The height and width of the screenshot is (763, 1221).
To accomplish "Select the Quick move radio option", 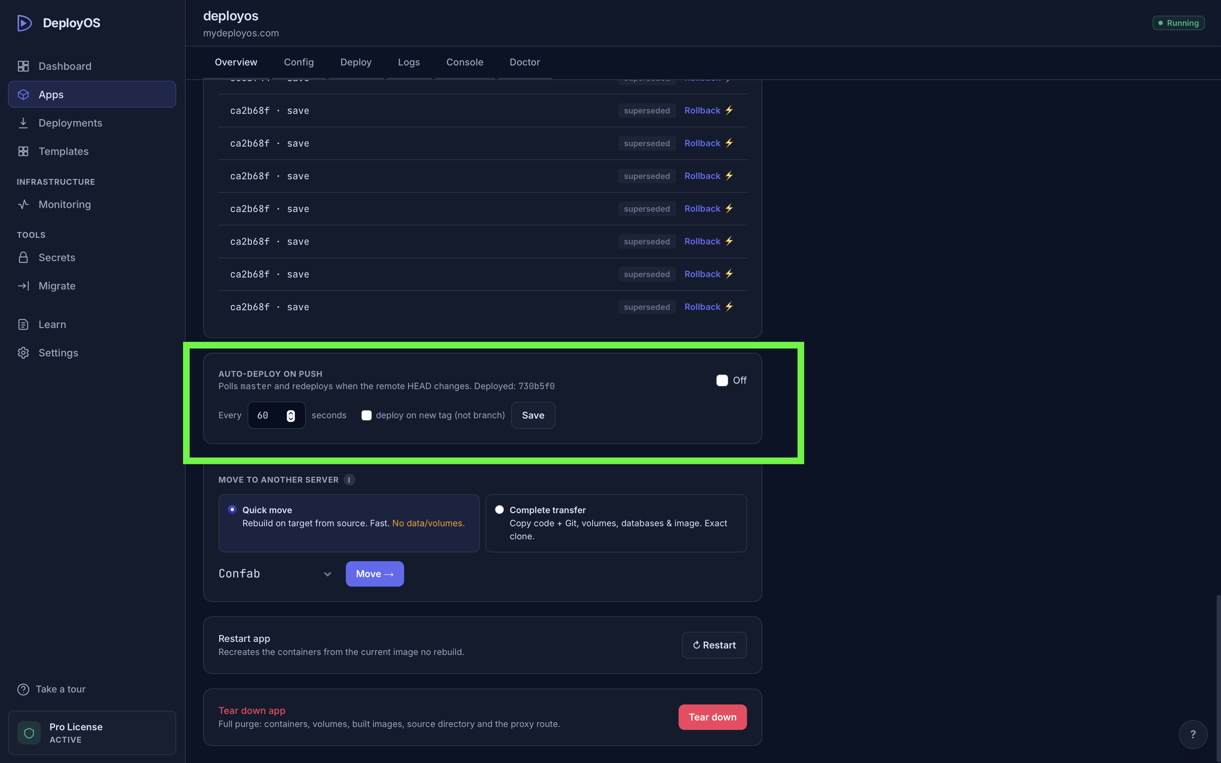I will point(232,510).
